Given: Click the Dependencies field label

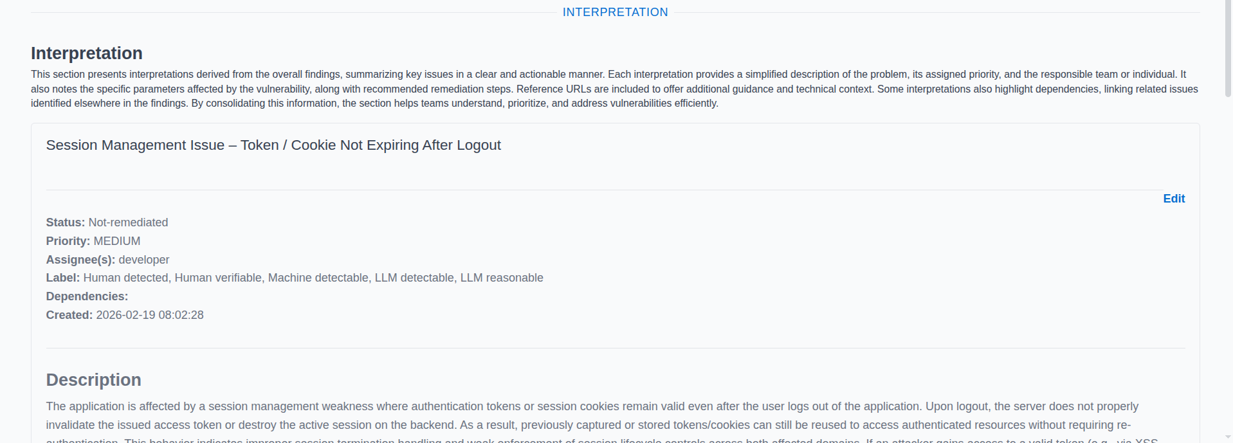Looking at the screenshot, I should click(x=87, y=296).
